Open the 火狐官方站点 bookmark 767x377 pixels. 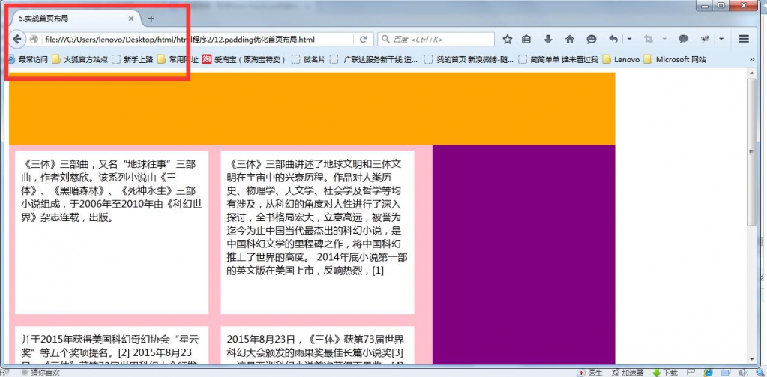click(79, 60)
